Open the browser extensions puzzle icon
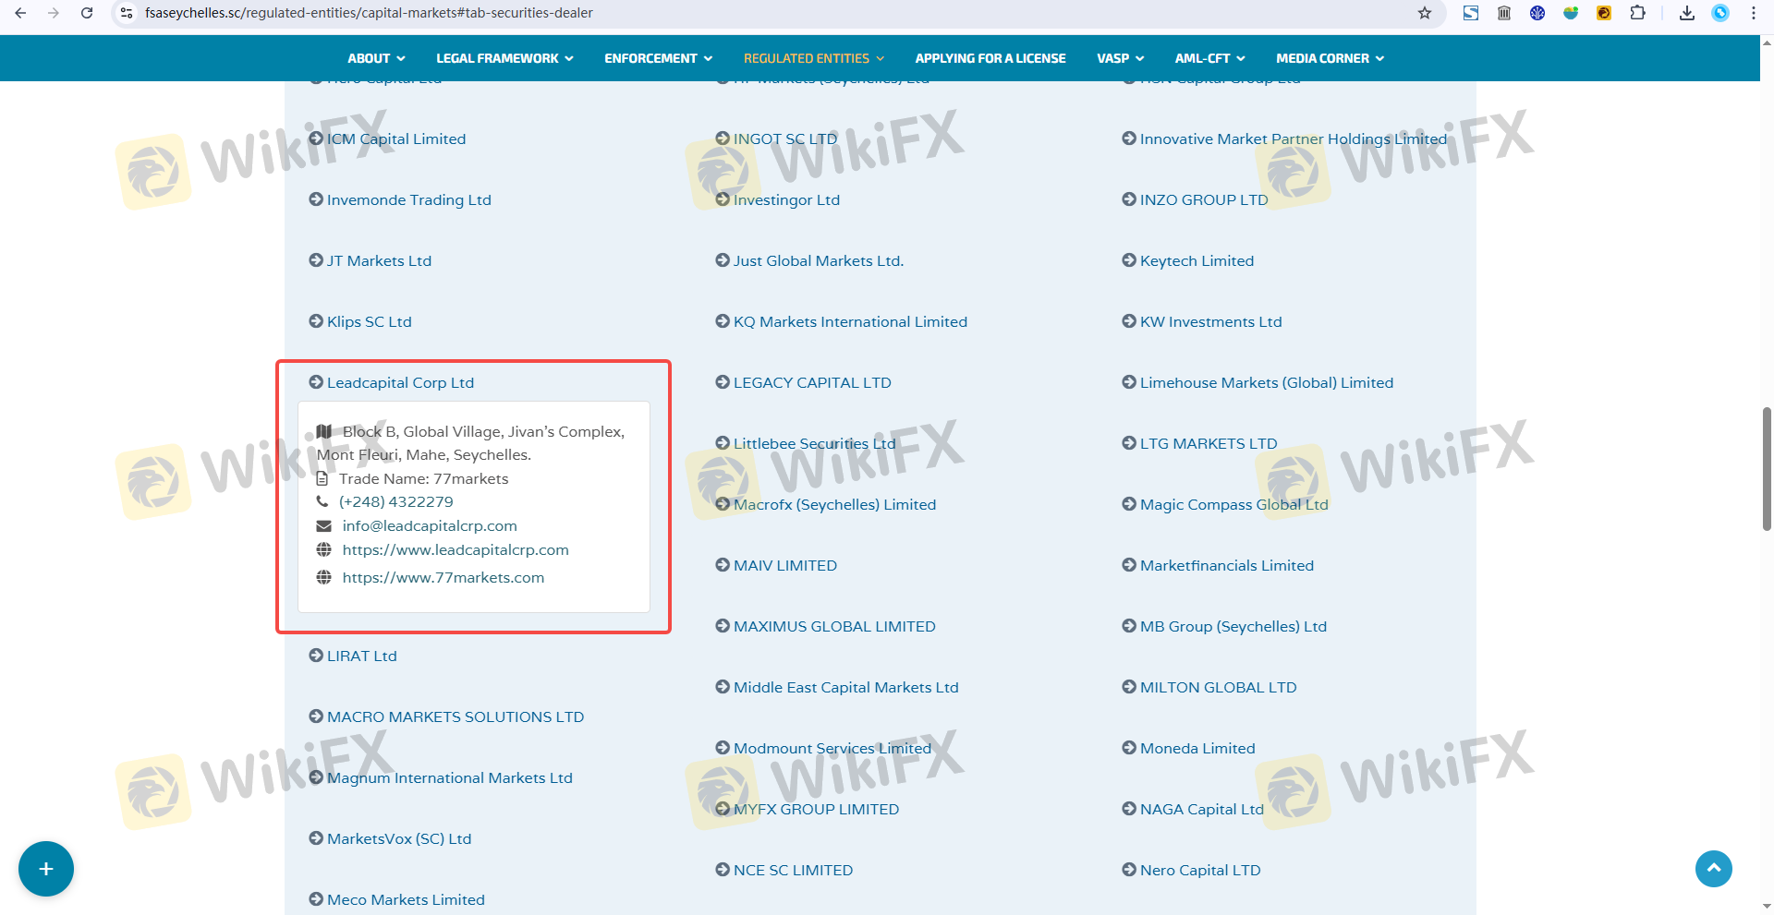Image resolution: width=1774 pixels, height=915 pixels. coord(1637,13)
